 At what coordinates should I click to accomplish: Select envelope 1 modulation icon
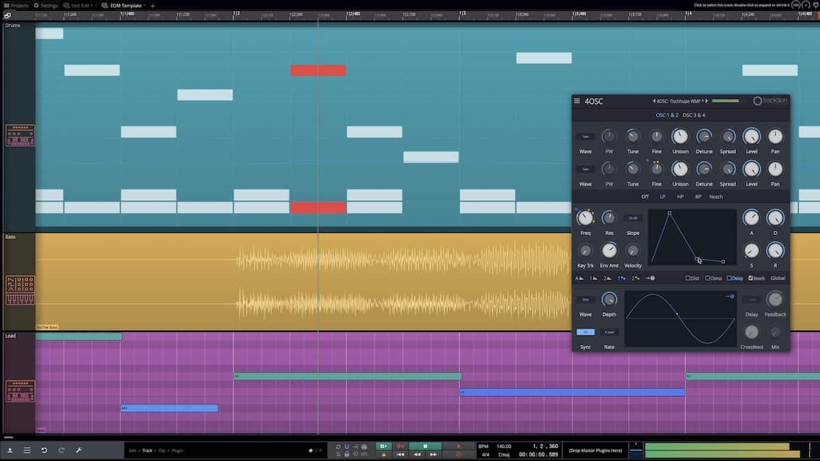point(593,278)
